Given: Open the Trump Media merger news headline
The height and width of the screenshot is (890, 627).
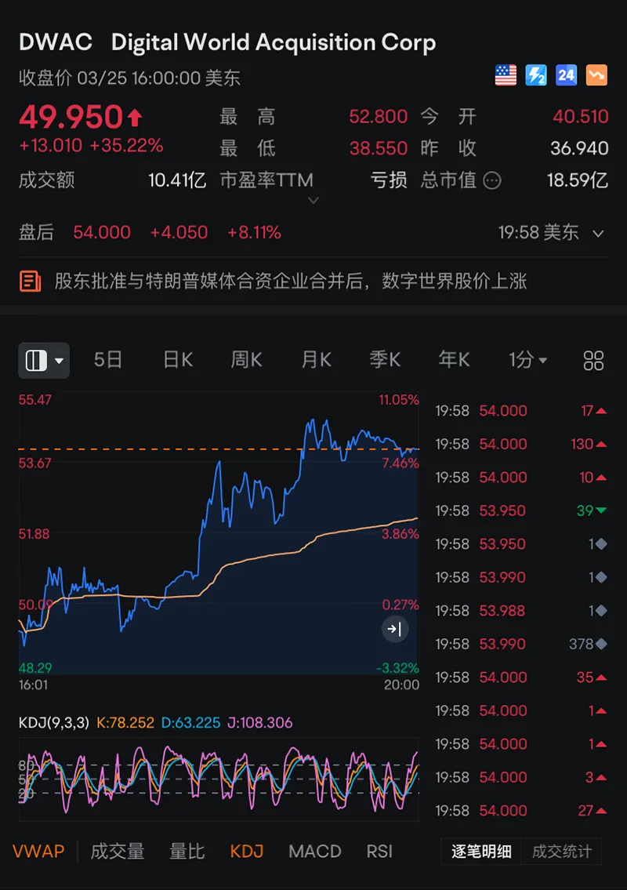Looking at the screenshot, I should pos(290,282).
